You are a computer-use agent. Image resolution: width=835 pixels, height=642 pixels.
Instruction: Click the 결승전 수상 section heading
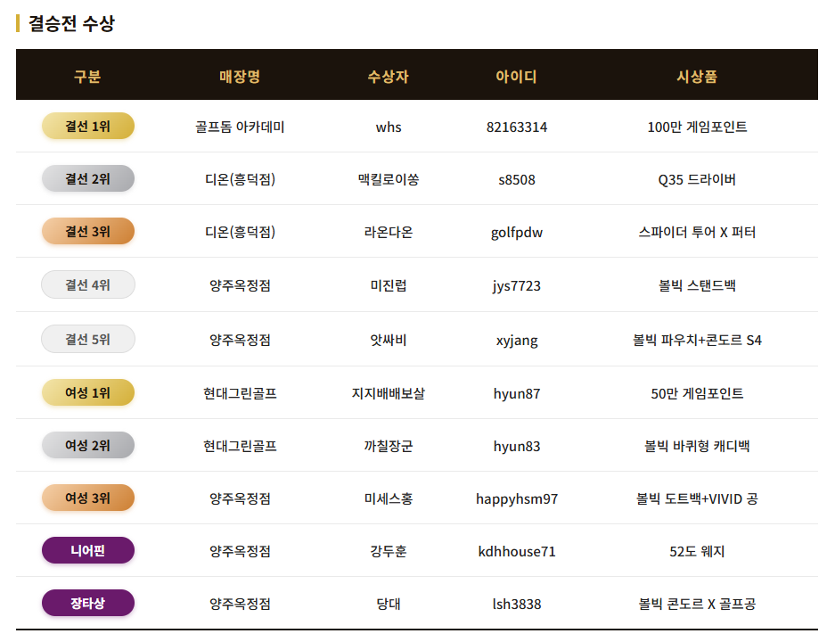(71, 24)
